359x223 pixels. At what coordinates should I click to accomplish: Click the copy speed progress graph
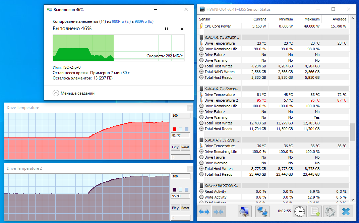click(119, 48)
